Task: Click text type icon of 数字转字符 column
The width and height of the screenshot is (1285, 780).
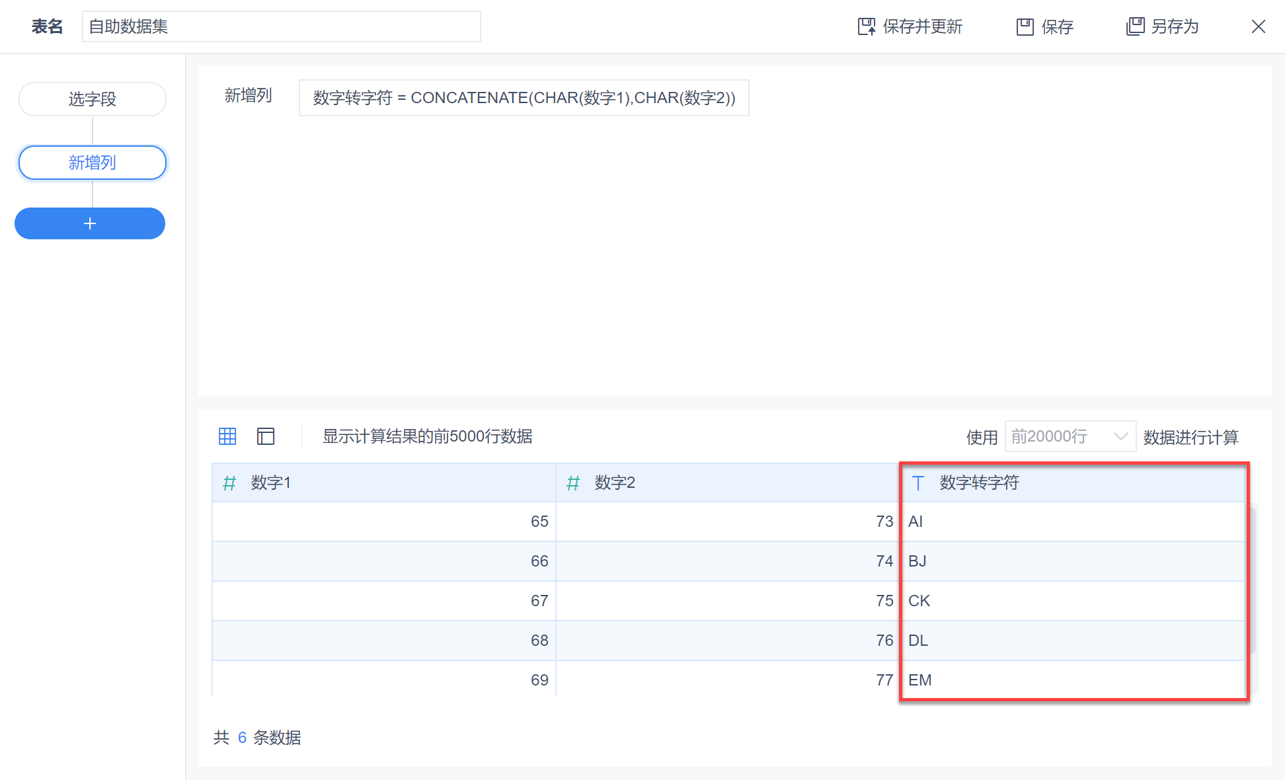Action: [x=918, y=483]
